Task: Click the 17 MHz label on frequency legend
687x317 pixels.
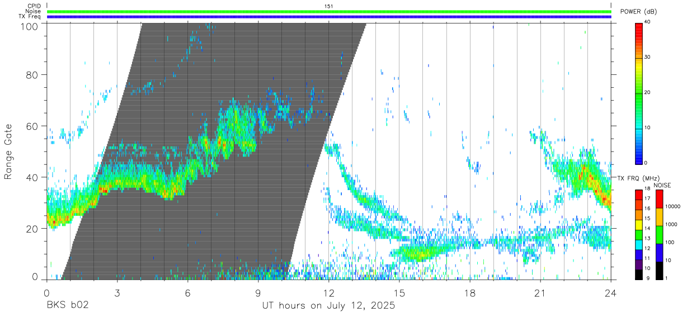Action: click(646, 198)
